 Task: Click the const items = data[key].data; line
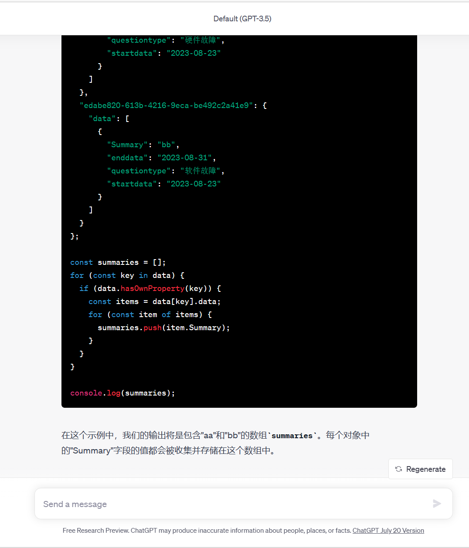pos(154,301)
